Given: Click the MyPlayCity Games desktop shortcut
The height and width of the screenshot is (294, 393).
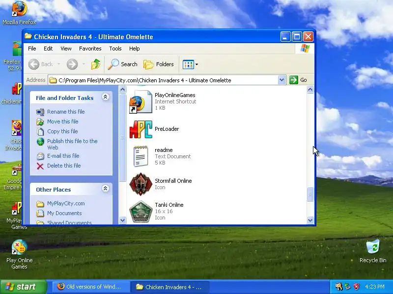Looking at the screenshot, I should (16, 216).
